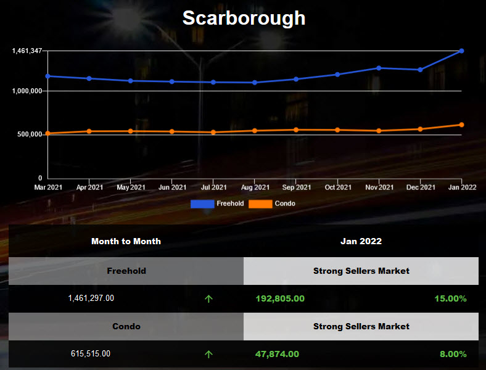The image size is (486, 370).
Task: Click the Aug 2021 Condo data point
Action: pos(255,130)
